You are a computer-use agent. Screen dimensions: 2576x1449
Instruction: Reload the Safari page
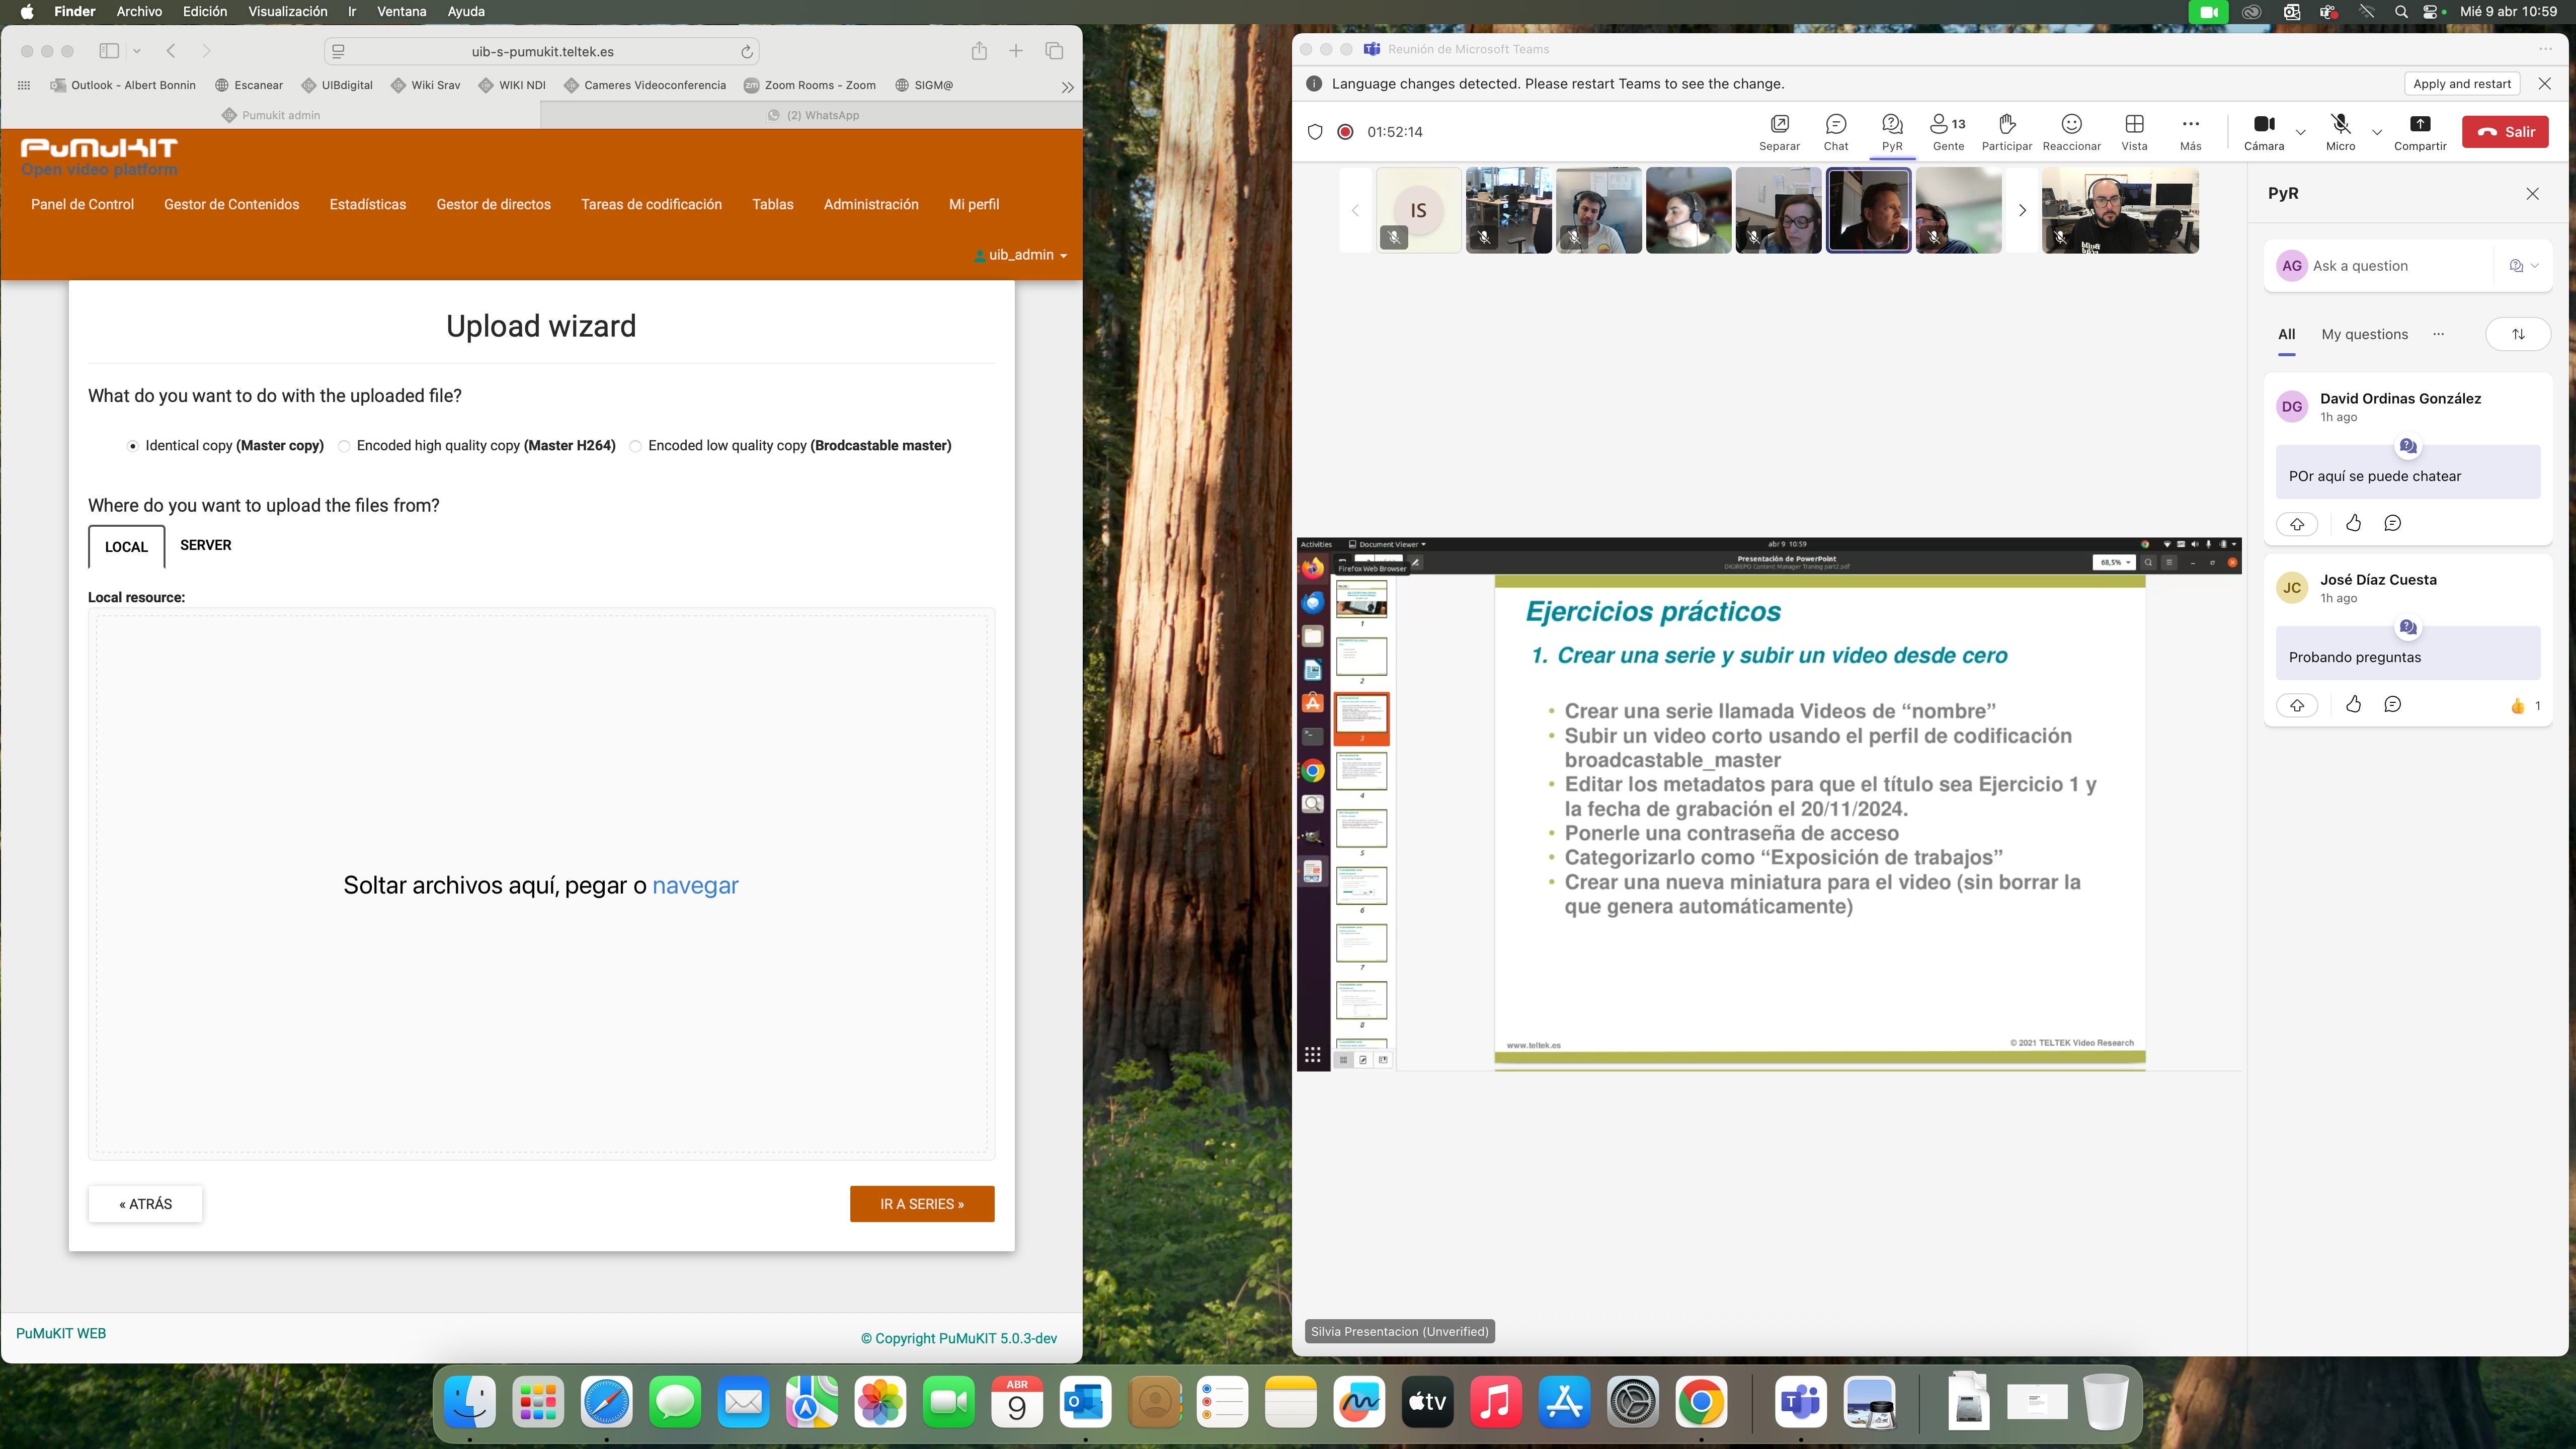click(746, 51)
